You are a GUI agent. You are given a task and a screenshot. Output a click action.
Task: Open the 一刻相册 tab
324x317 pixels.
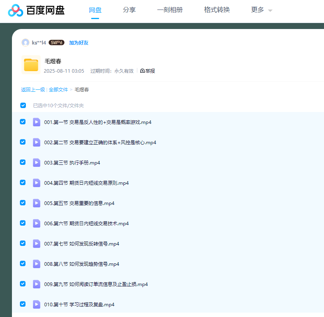coord(170,10)
